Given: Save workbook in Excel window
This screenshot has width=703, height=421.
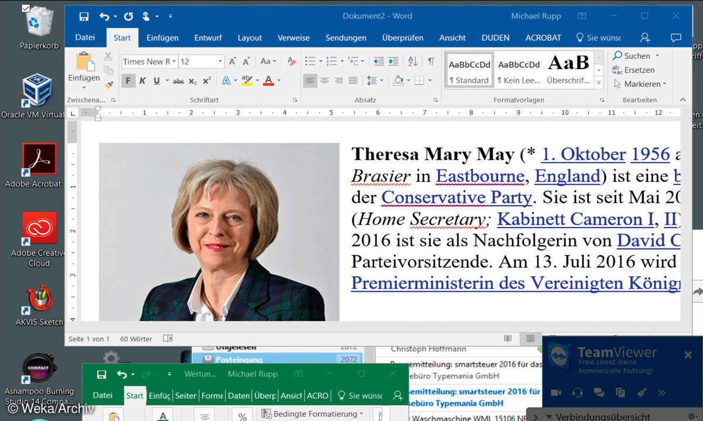Looking at the screenshot, I should [101, 374].
